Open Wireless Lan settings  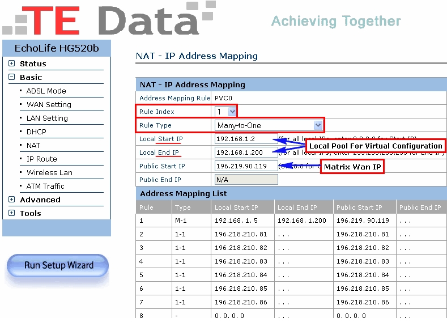pos(49,172)
